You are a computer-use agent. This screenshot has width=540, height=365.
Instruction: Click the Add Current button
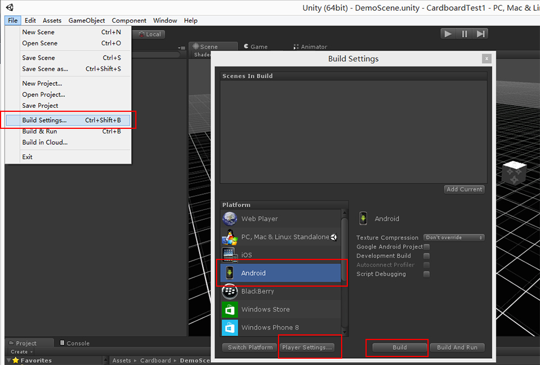[x=464, y=189]
